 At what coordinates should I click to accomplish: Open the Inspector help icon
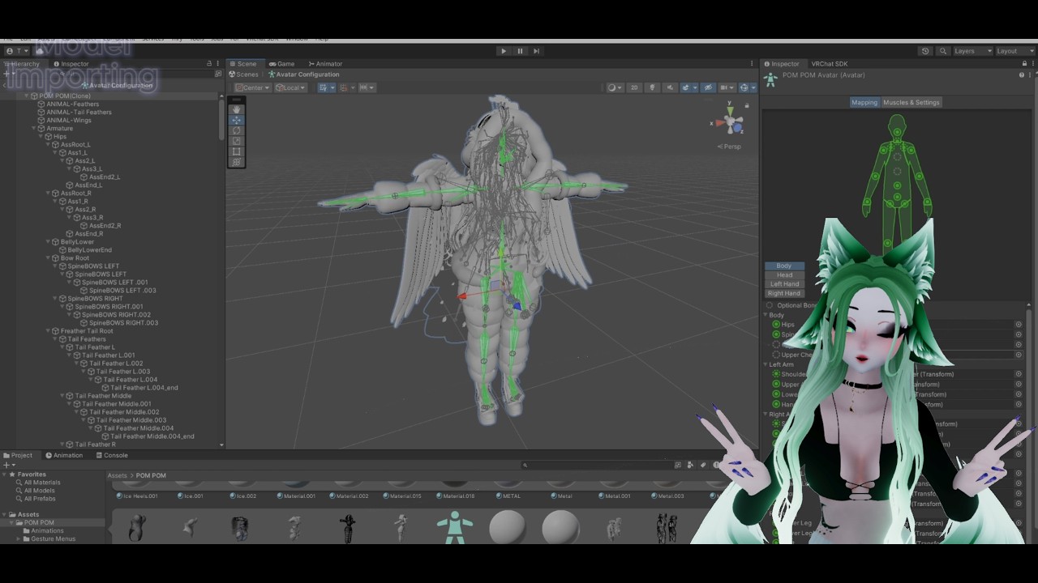[1022, 75]
